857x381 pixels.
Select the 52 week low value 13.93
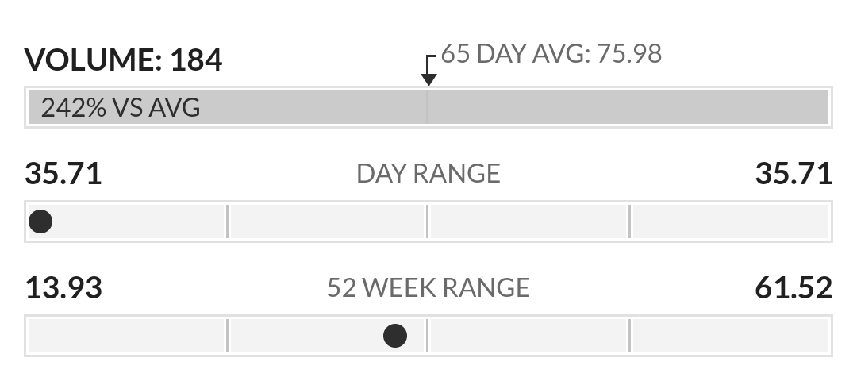coord(63,287)
